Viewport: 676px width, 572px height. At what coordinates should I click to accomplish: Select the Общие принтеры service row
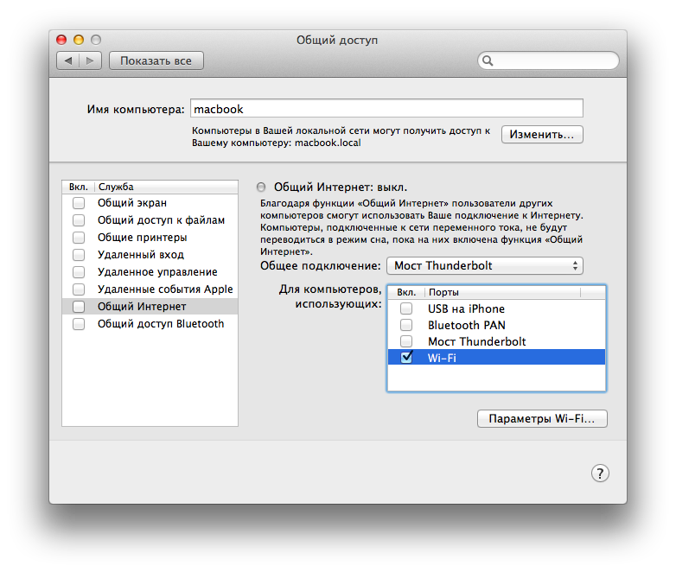tap(150, 237)
